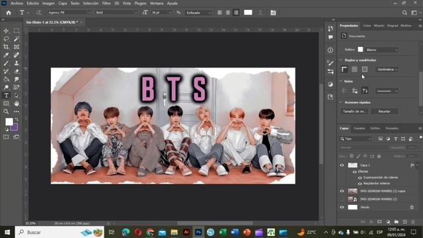This screenshot has width=423, height=238.
Task: Open the Relleno Blanco dropdown
Action: click(x=382, y=50)
